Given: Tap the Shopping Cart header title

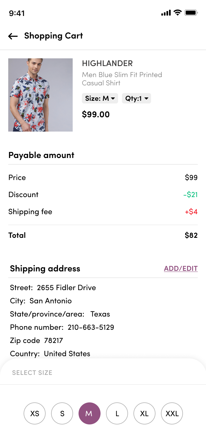Looking at the screenshot, I should (x=54, y=36).
